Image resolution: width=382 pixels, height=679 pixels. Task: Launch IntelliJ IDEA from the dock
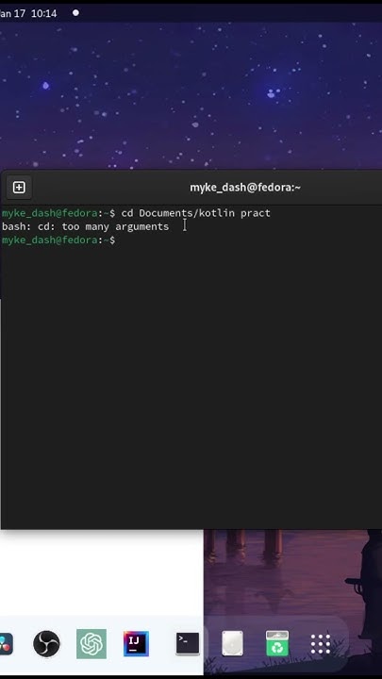click(x=136, y=644)
